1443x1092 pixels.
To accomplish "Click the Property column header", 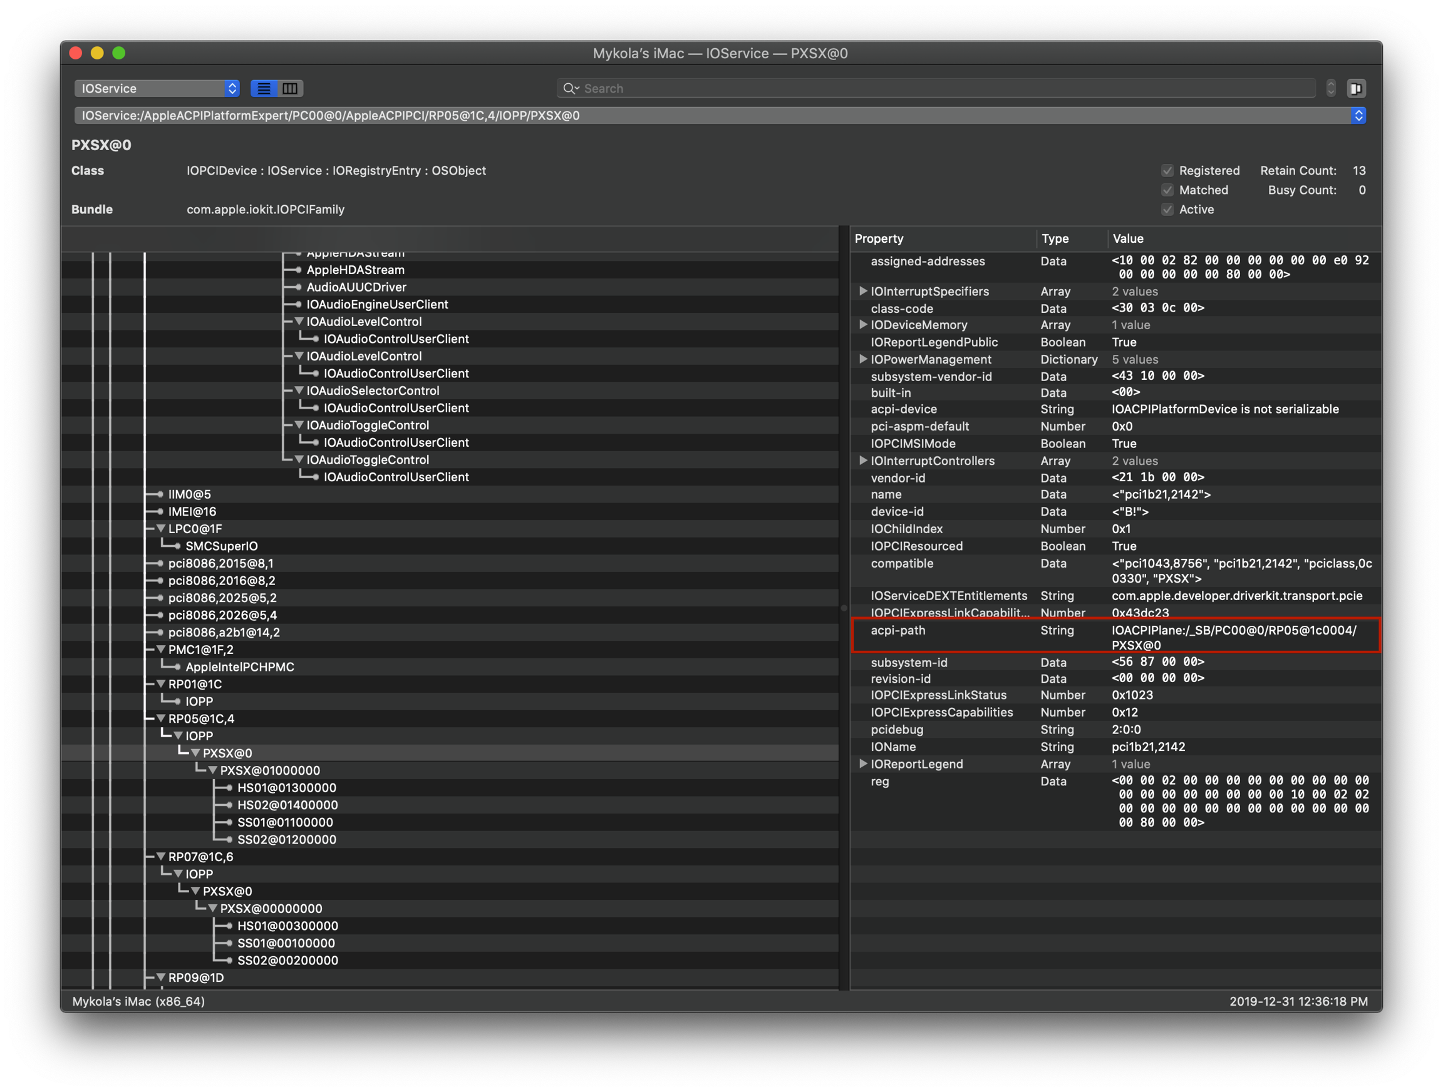I will pyautogui.click(x=879, y=238).
